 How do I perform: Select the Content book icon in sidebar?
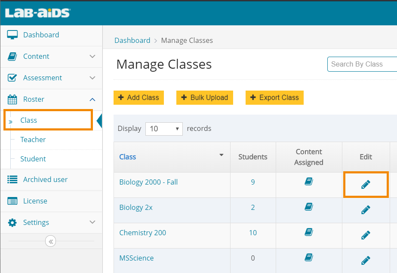[12, 56]
